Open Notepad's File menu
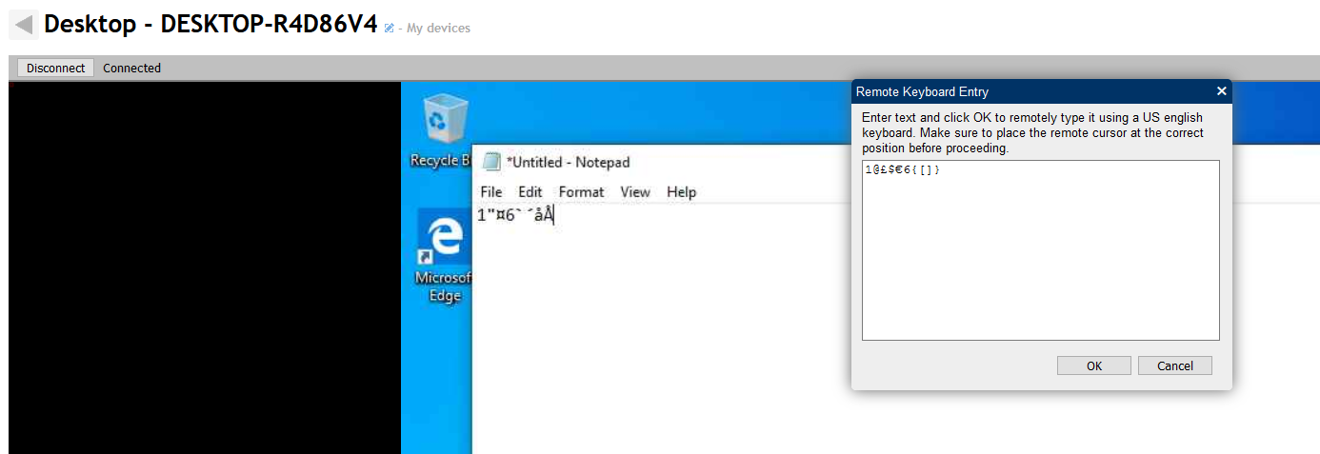Screen dimensions: 1320x454 tap(491, 192)
